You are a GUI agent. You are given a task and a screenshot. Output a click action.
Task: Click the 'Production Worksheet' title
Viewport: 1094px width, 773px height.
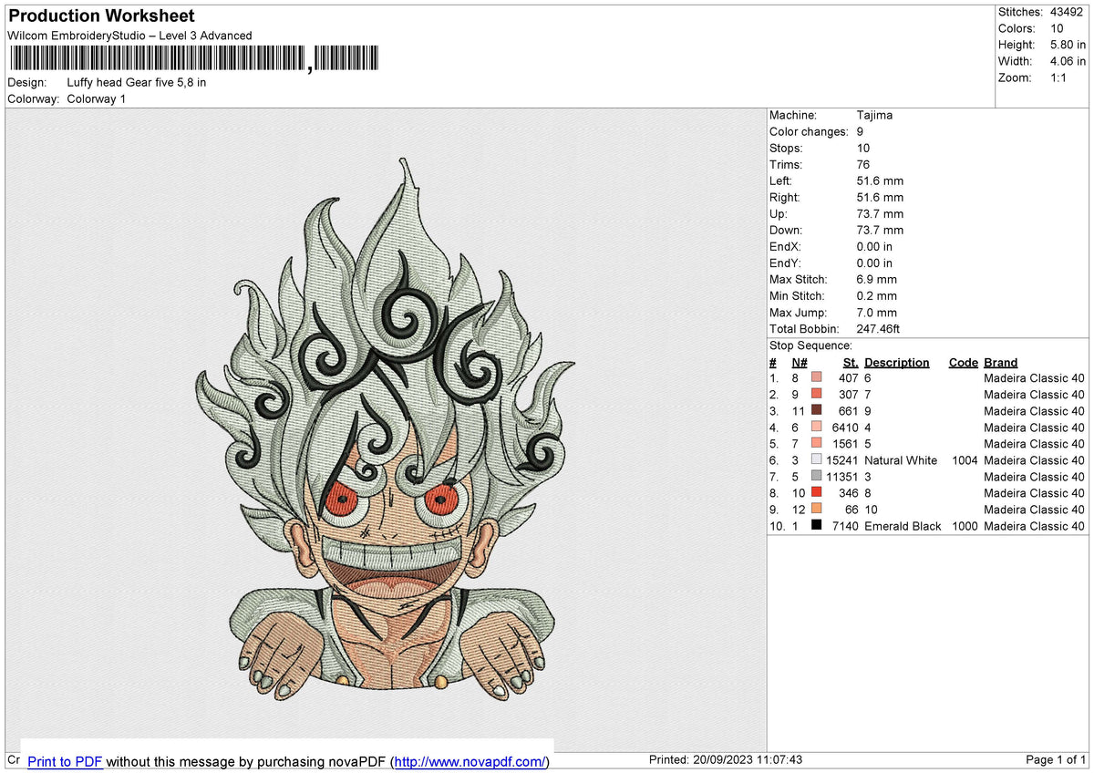(101, 16)
